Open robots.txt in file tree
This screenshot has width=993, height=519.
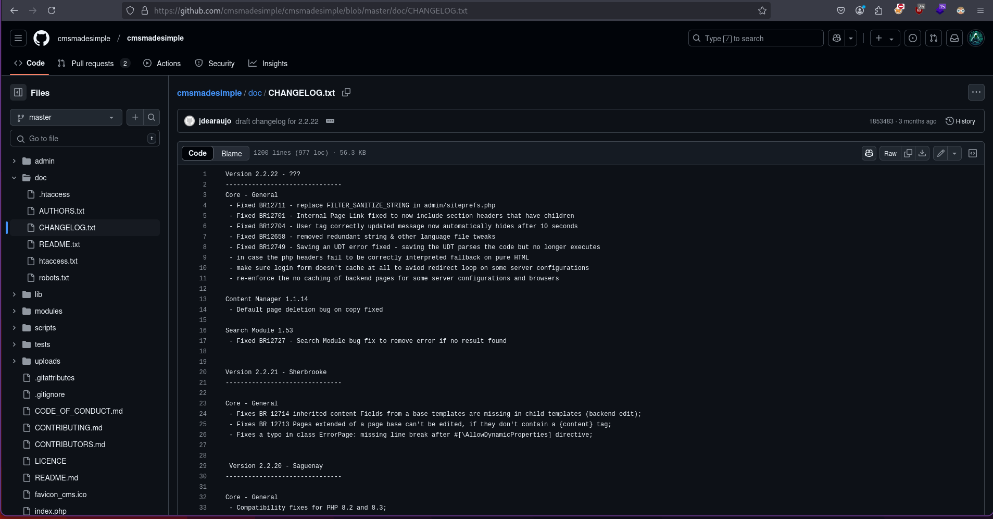(x=54, y=278)
